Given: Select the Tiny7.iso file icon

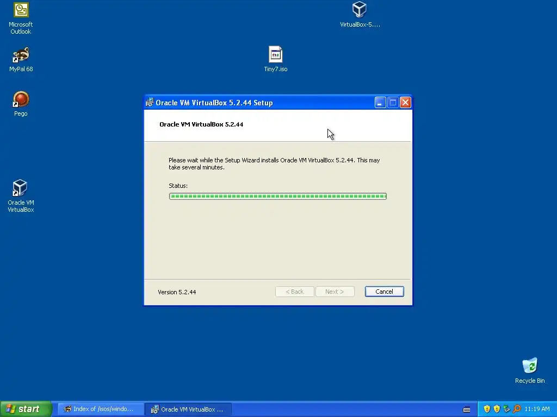Looking at the screenshot, I should pyautogui.click(x=276, y=59).
